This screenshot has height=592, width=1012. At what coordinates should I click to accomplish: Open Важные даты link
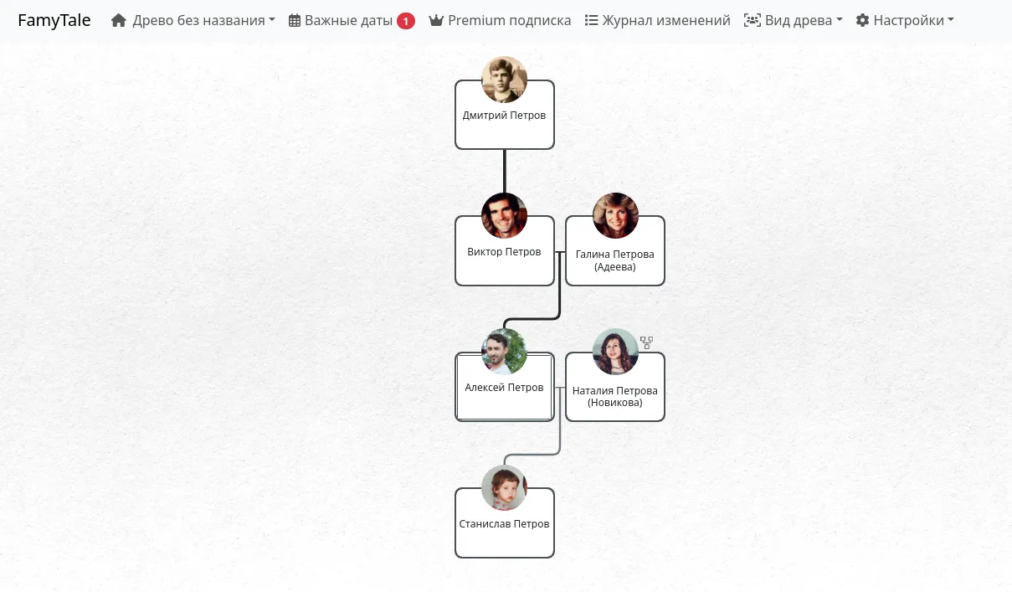(348, 20)
